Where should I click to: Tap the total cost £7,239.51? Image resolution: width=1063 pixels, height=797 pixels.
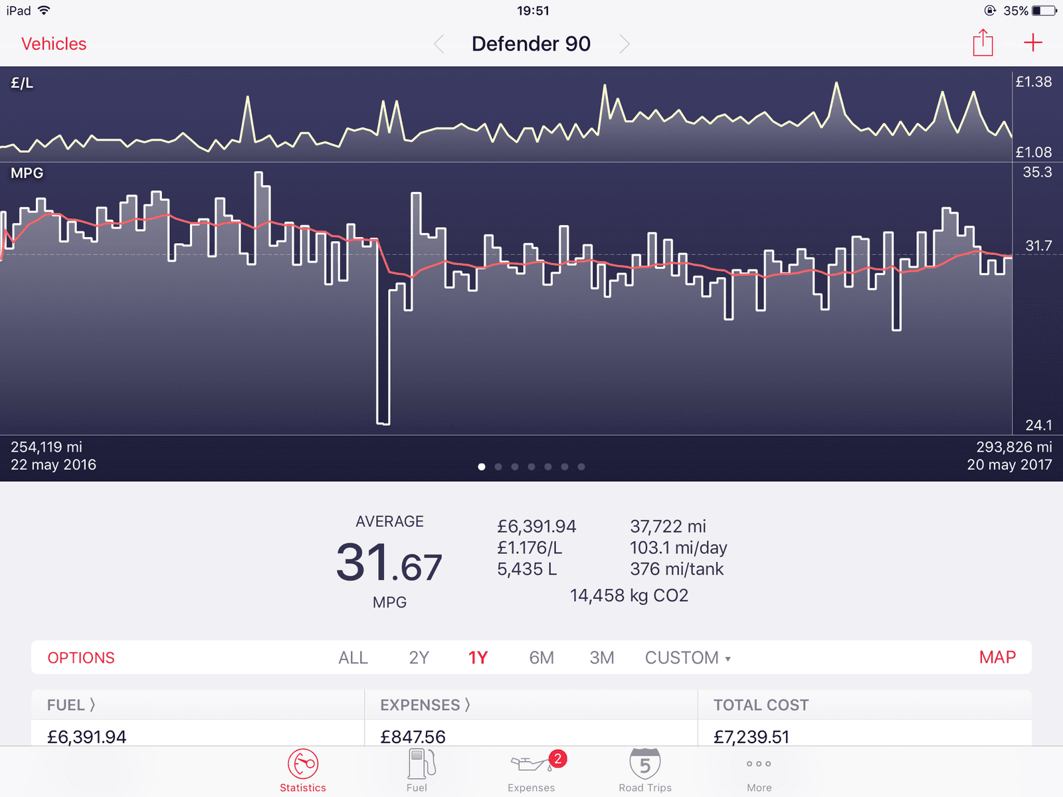(x=751, y=737)
